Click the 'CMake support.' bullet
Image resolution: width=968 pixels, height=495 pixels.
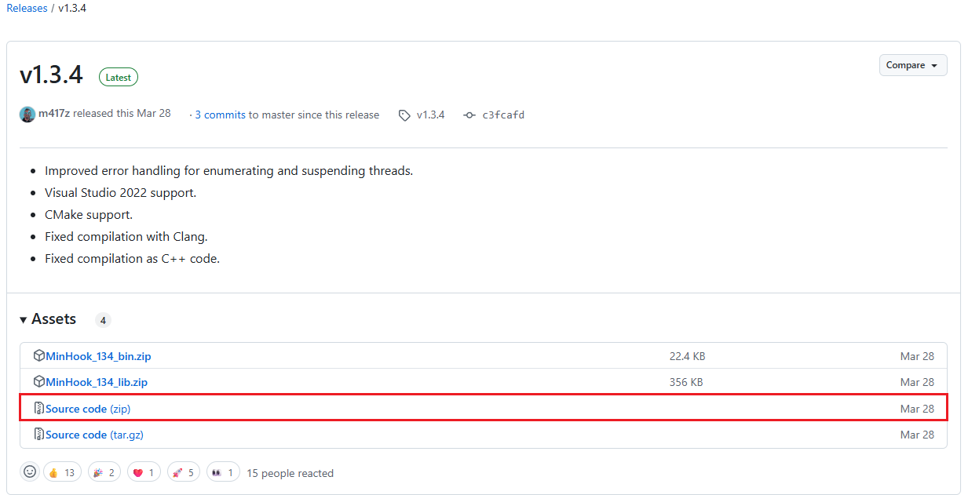[89, 214]
